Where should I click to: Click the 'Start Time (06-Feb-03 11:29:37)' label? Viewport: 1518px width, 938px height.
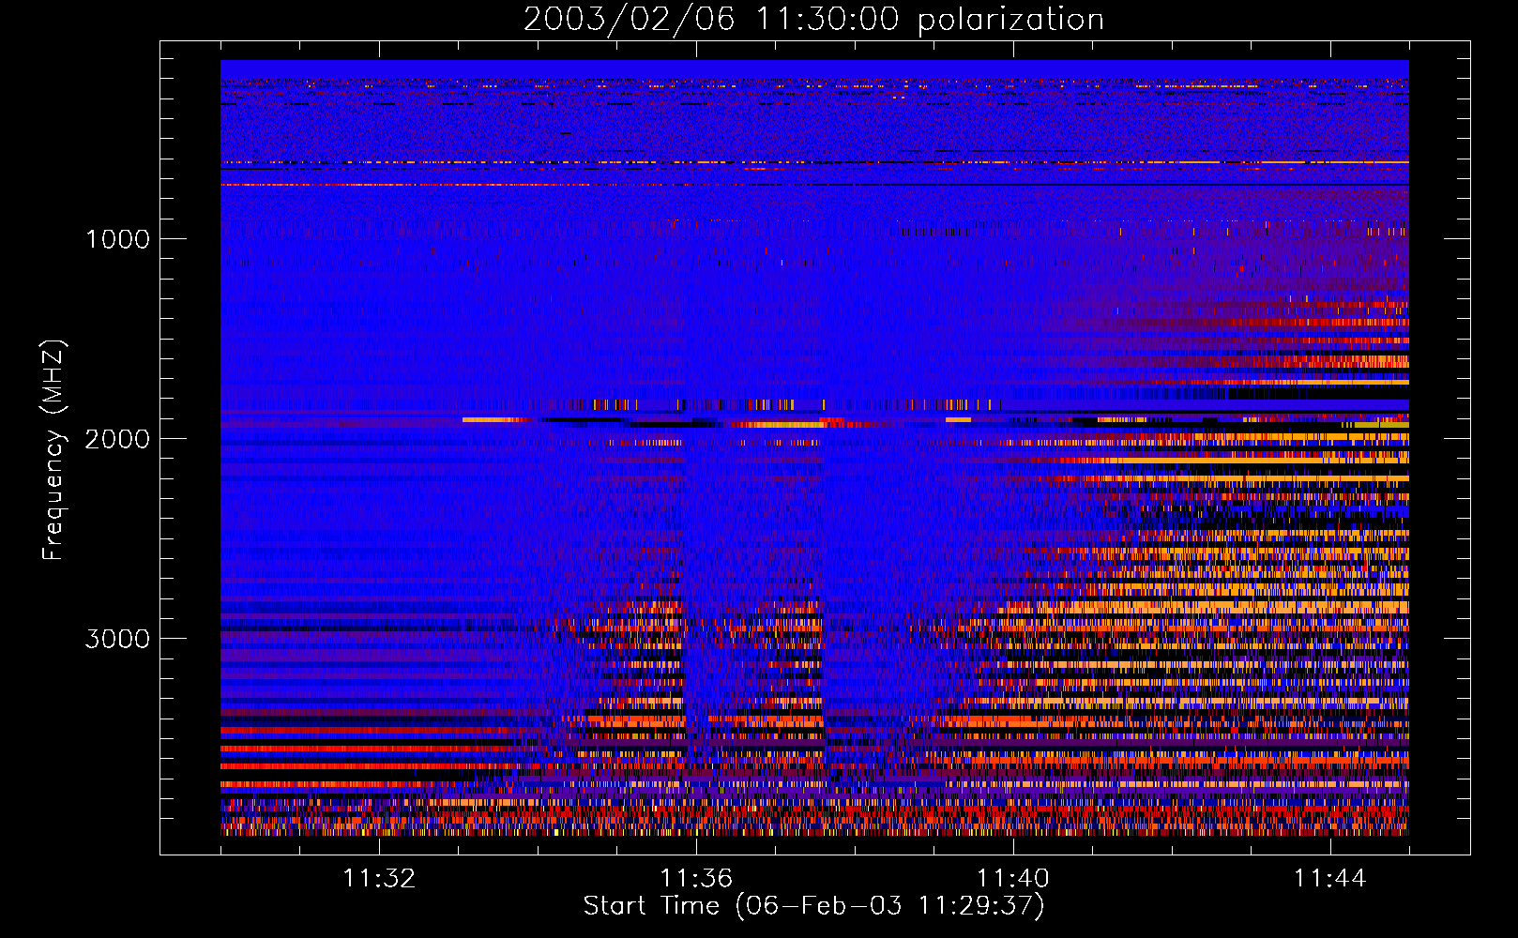[813, 906]
